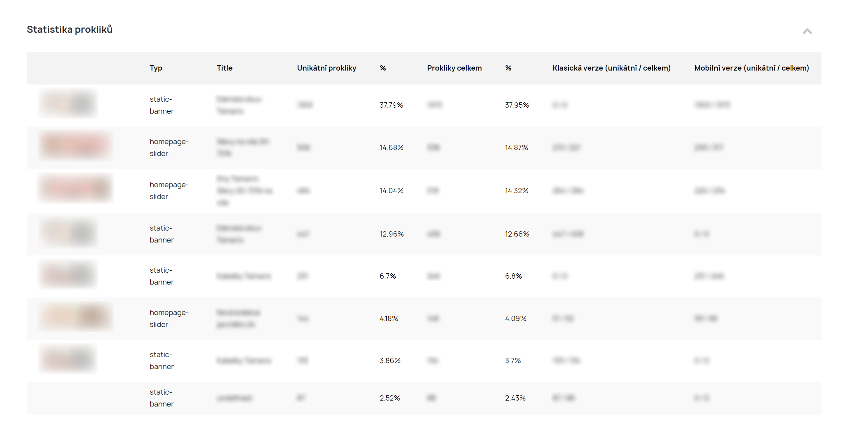
Task: Sort by Unikátní prokliky column header
Action: pyautogui.click(x=326, y=68)
